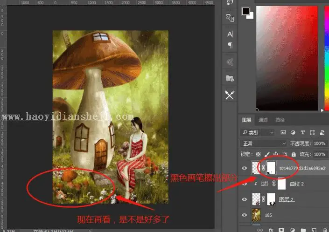Click the link layers chain icon at bottom
The height and width of the screenshot is (232, 329).
[x=260, y=230]
